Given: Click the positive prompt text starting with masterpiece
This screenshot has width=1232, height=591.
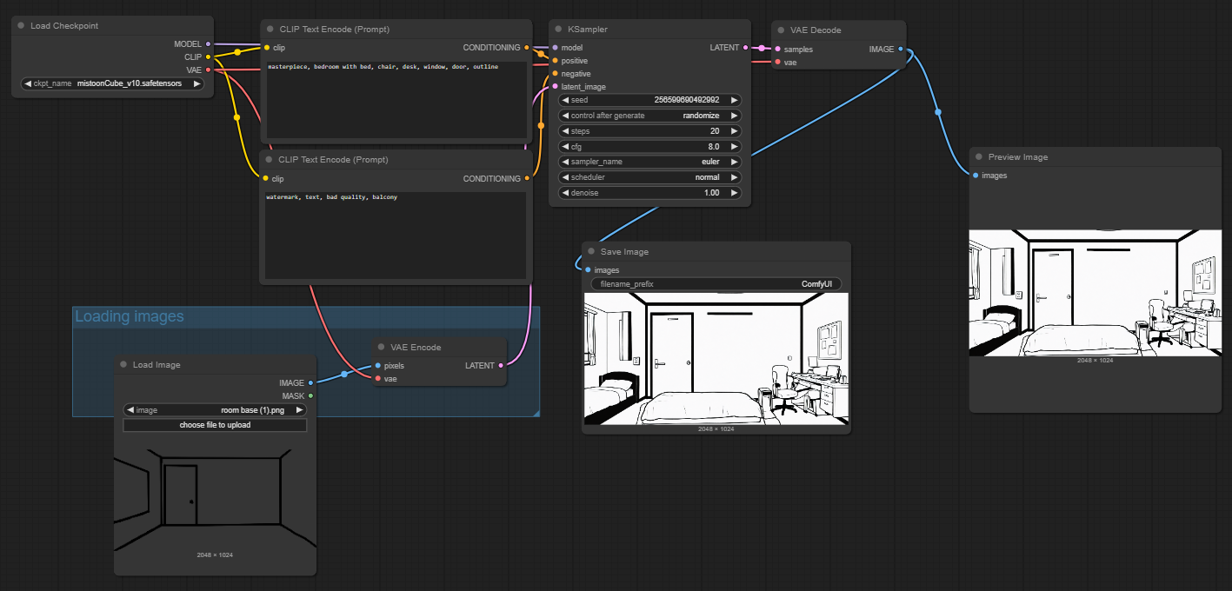Looking at the screenshot, I should (383, 67).
